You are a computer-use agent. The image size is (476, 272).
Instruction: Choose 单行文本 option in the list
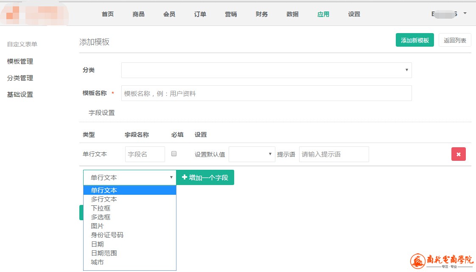(x=130, y=191)
